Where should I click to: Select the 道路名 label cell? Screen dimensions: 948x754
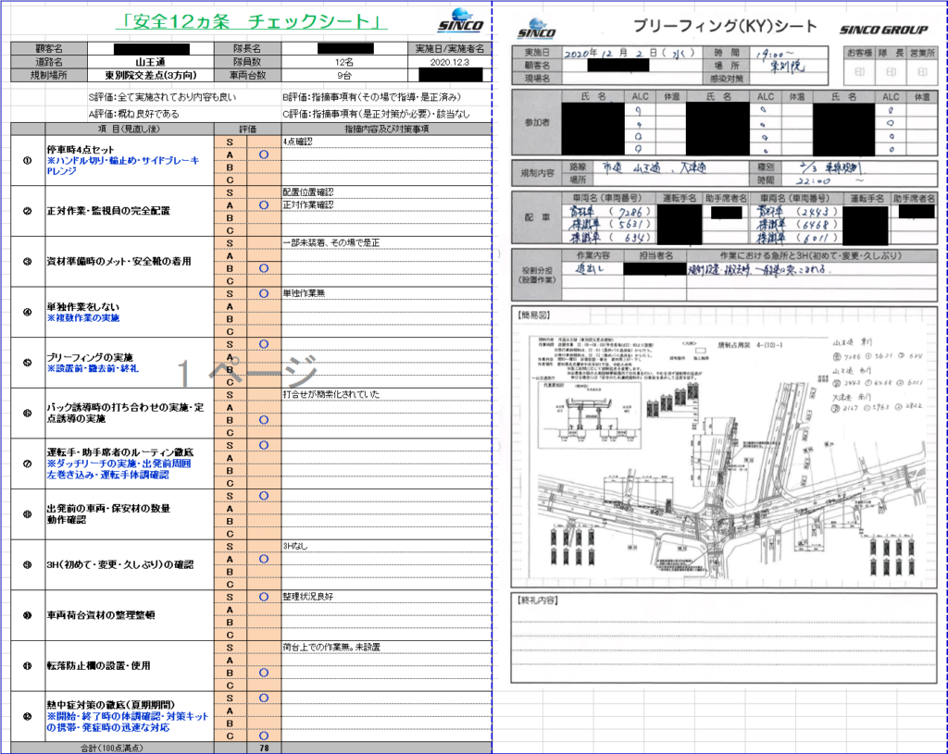point(49,62)
